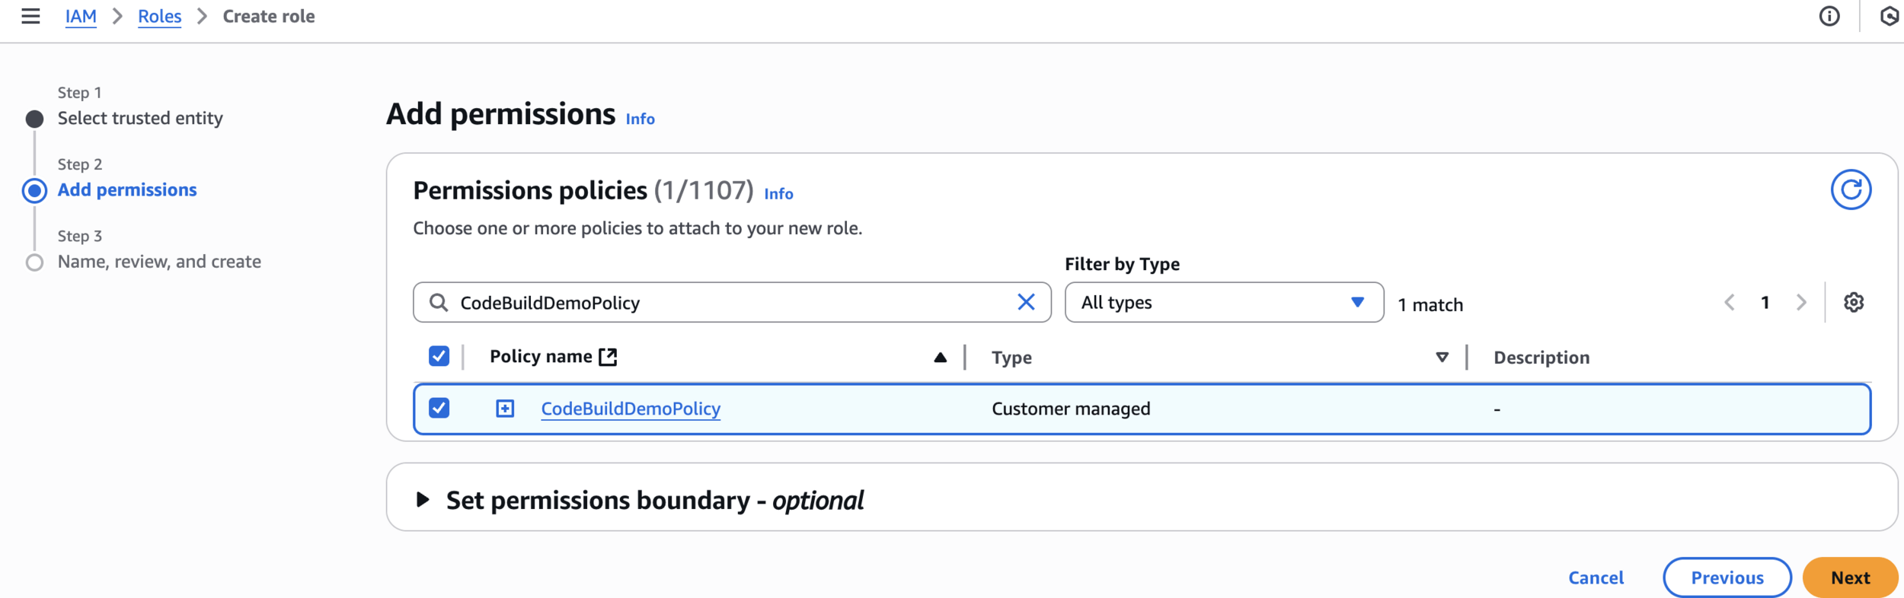The height and width of the screenshot is (598, 1904).
Task: Navigate to Roles breadcrumb
Action: pyautogui.click(x=159, y=16)
